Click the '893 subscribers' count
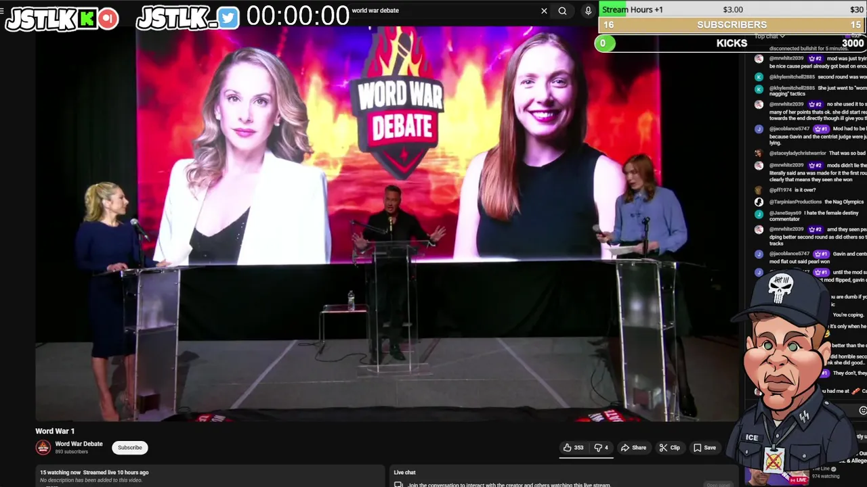The image size is (867, 487). tap(72, 452)
